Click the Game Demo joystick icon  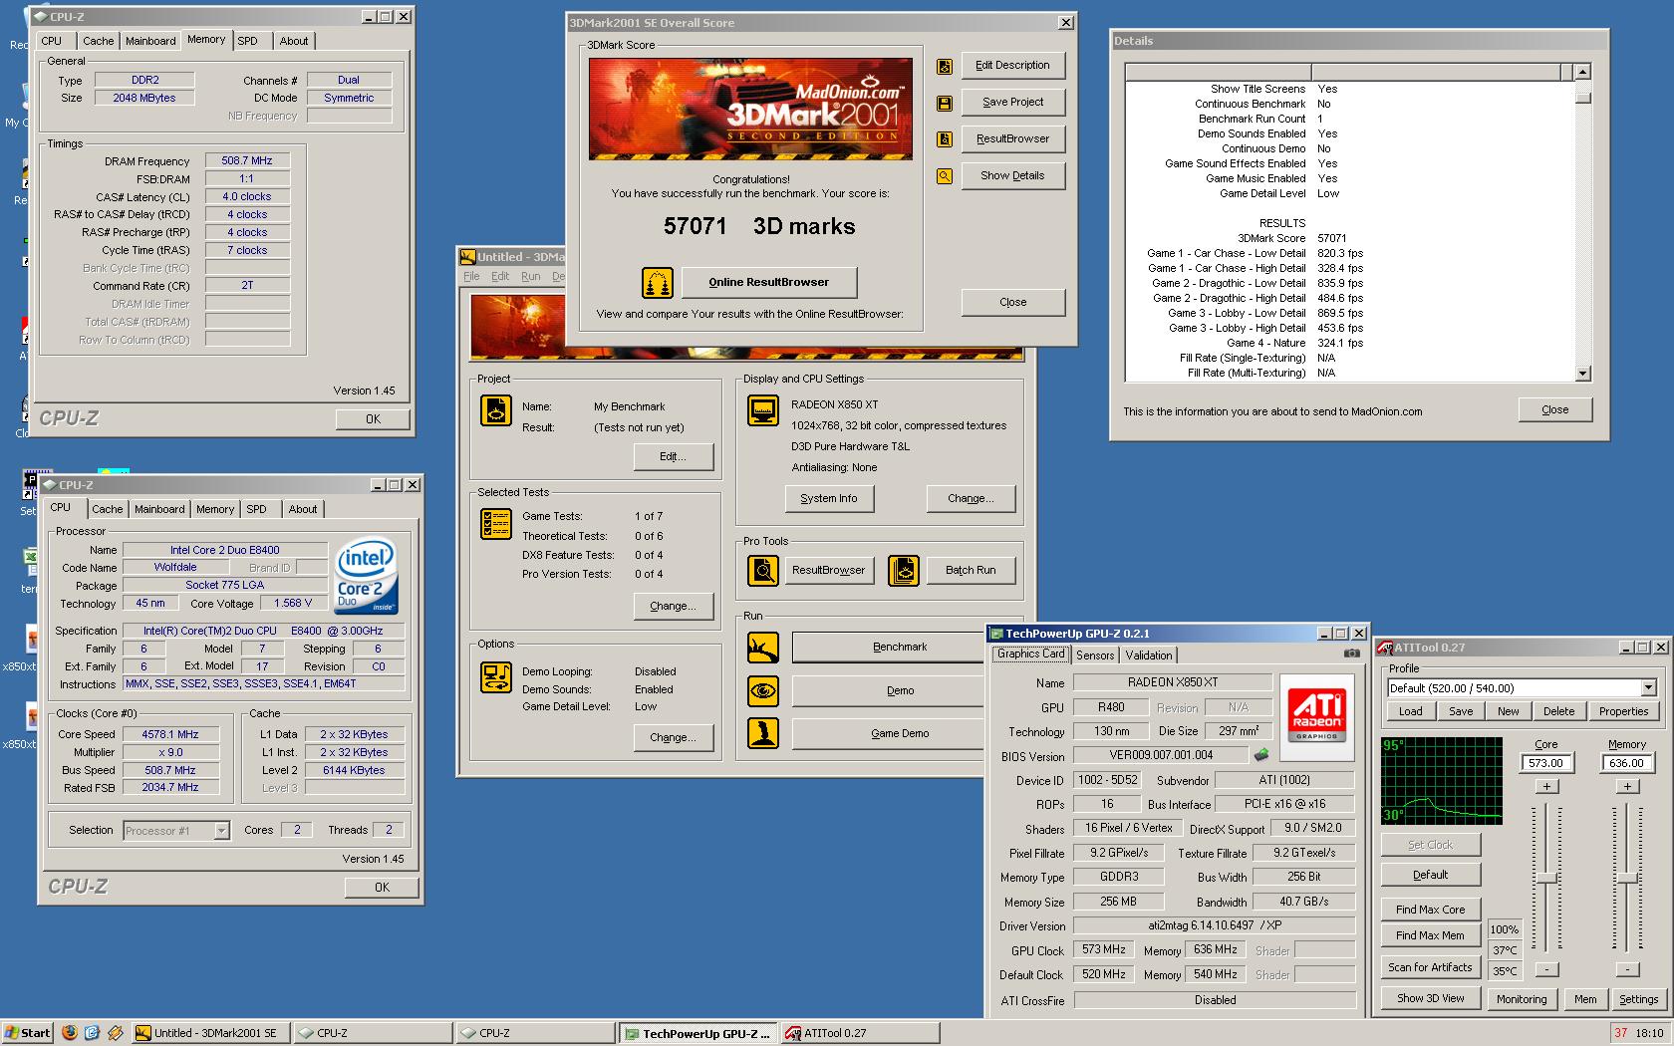click(x=763, y=733)
